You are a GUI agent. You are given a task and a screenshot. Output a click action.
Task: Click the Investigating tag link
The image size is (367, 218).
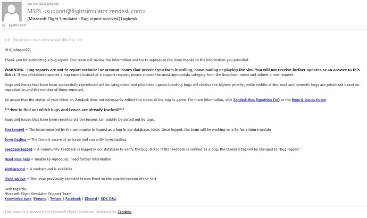point(15,139)
